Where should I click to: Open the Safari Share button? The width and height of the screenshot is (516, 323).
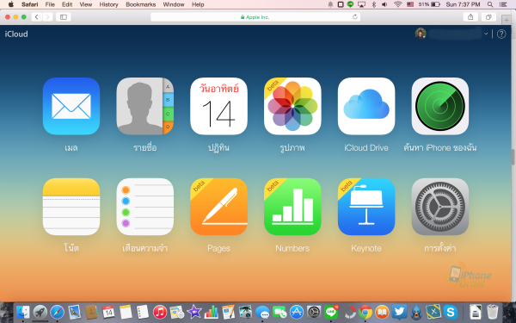tap(470, 17)
